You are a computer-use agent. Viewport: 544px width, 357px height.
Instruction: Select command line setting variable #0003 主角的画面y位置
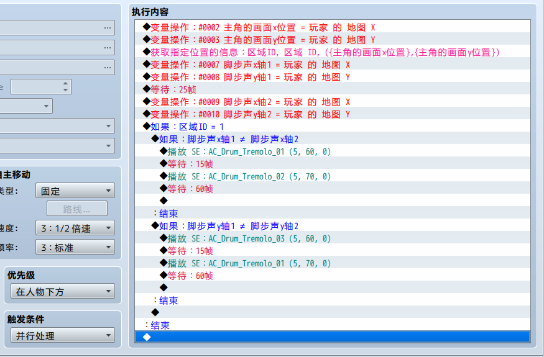click(333, 40)
